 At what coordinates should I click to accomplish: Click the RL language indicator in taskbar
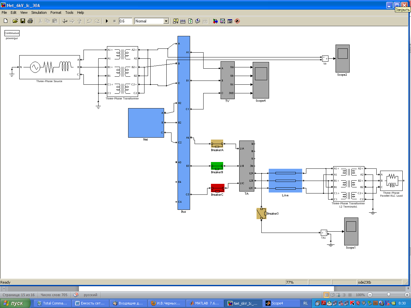[x=305, y=303]
